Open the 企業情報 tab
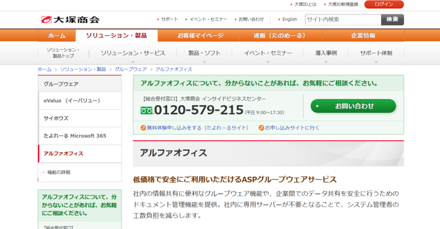The image size is (440, 229). tap(363, 35)
